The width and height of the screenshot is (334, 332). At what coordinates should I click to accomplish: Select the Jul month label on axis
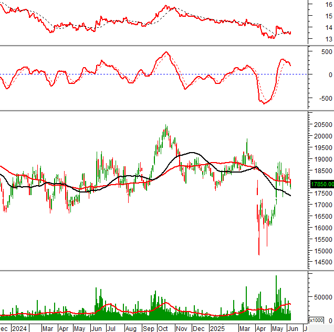pyautogui.click(x=111, y=329)
